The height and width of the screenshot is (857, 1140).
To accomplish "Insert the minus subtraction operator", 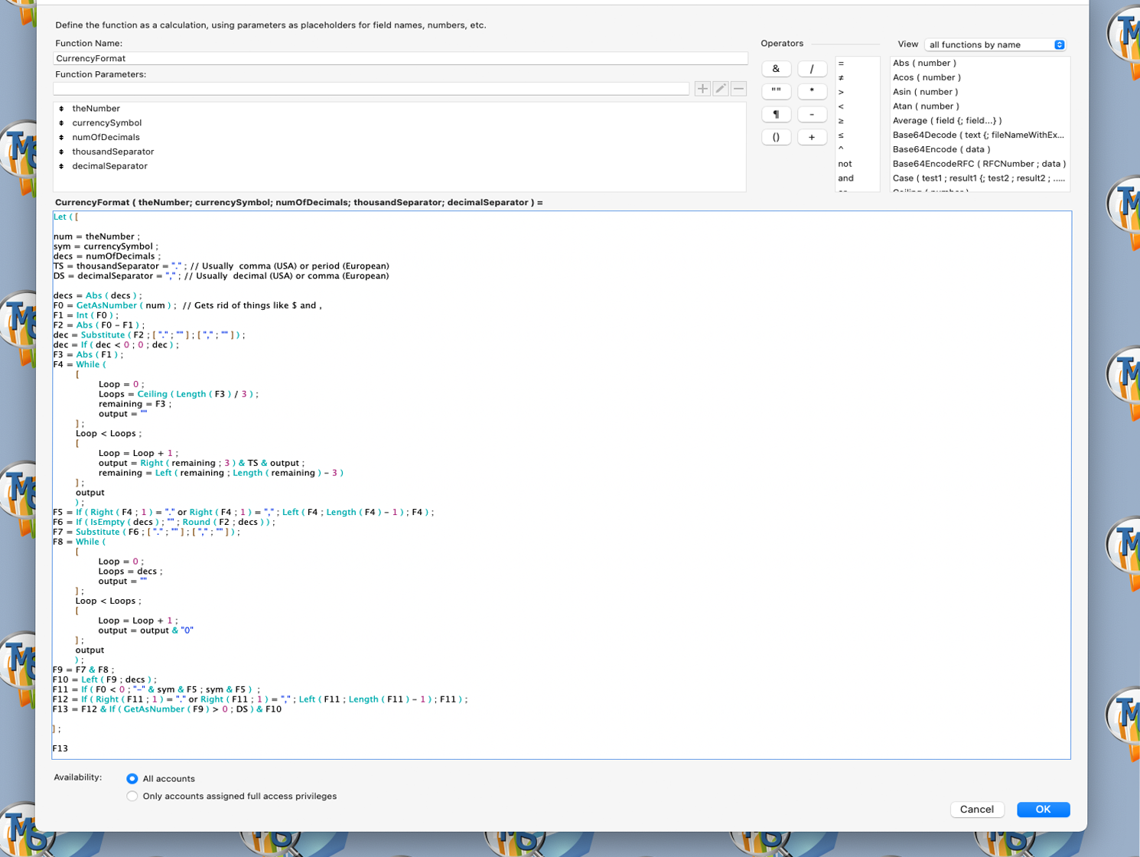I will pos(812,114).
